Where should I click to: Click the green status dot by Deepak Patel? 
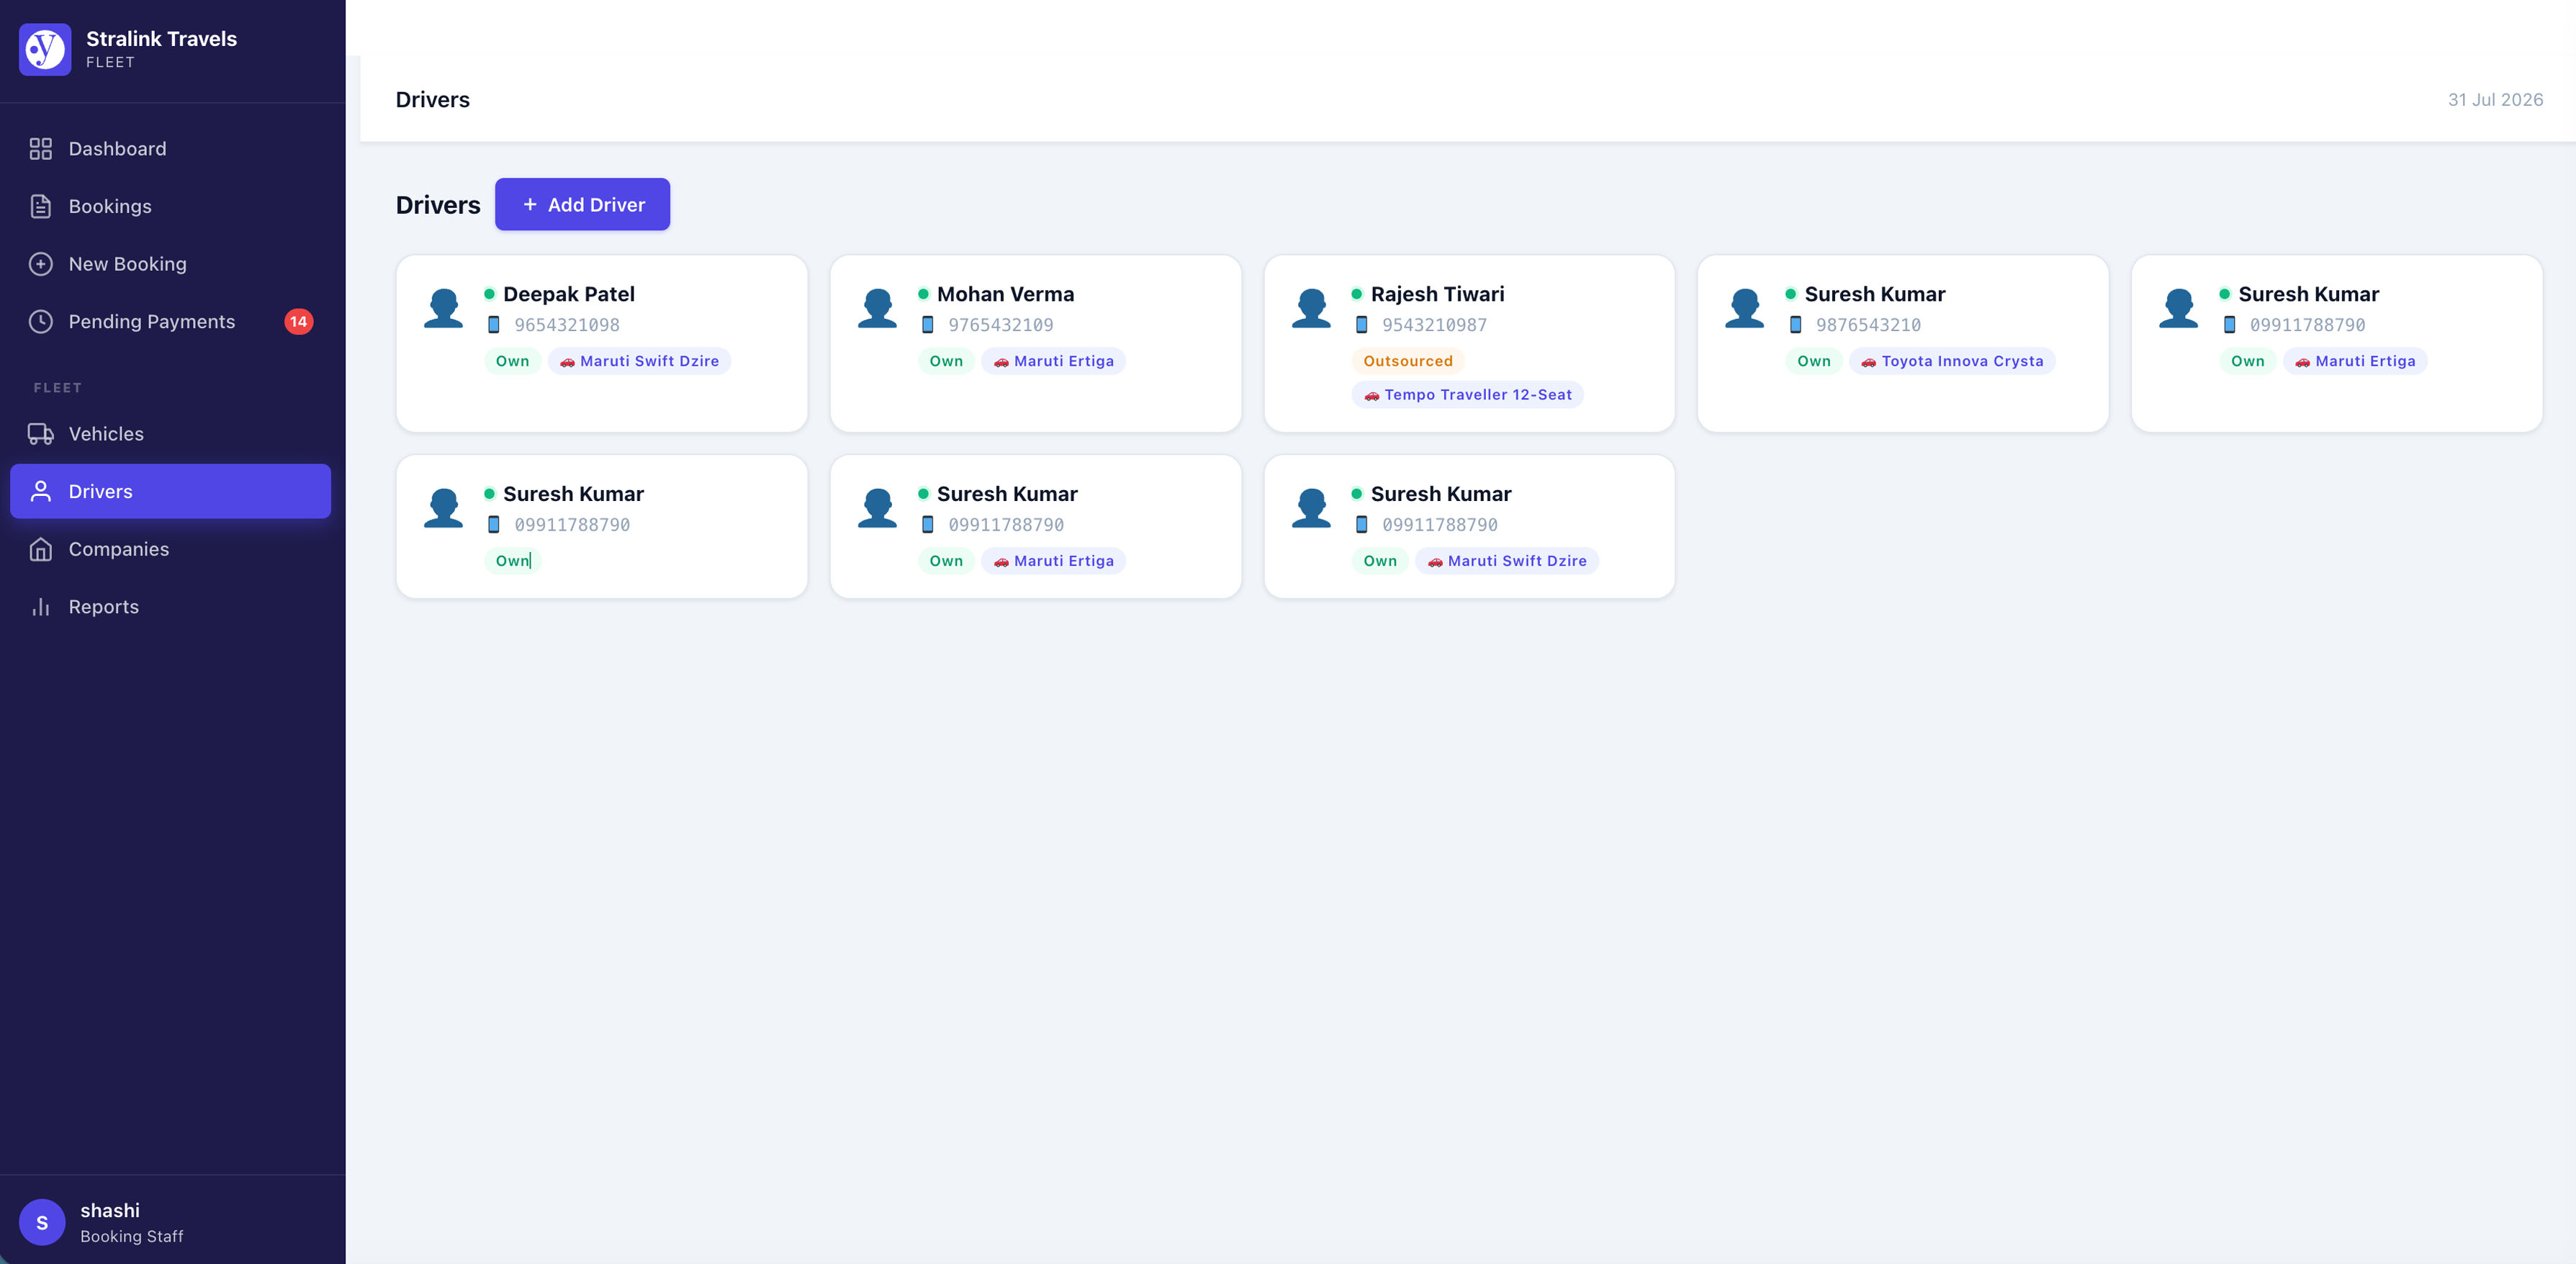[x=489, y=294]
